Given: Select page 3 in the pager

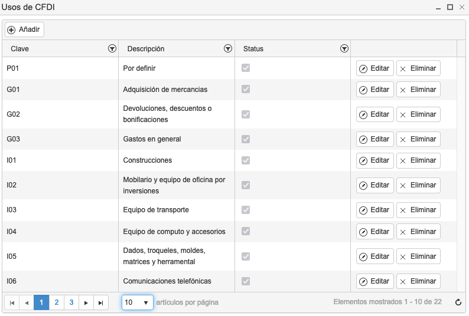Looking at the screenshot, I should 71,302.
